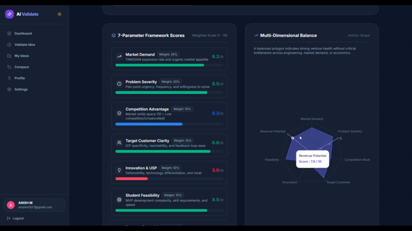Image resolution: width=412 pixels, height=231 pixels.
Task: Click the Innovation & USP lightbulb icon
Action: point(119,170)
